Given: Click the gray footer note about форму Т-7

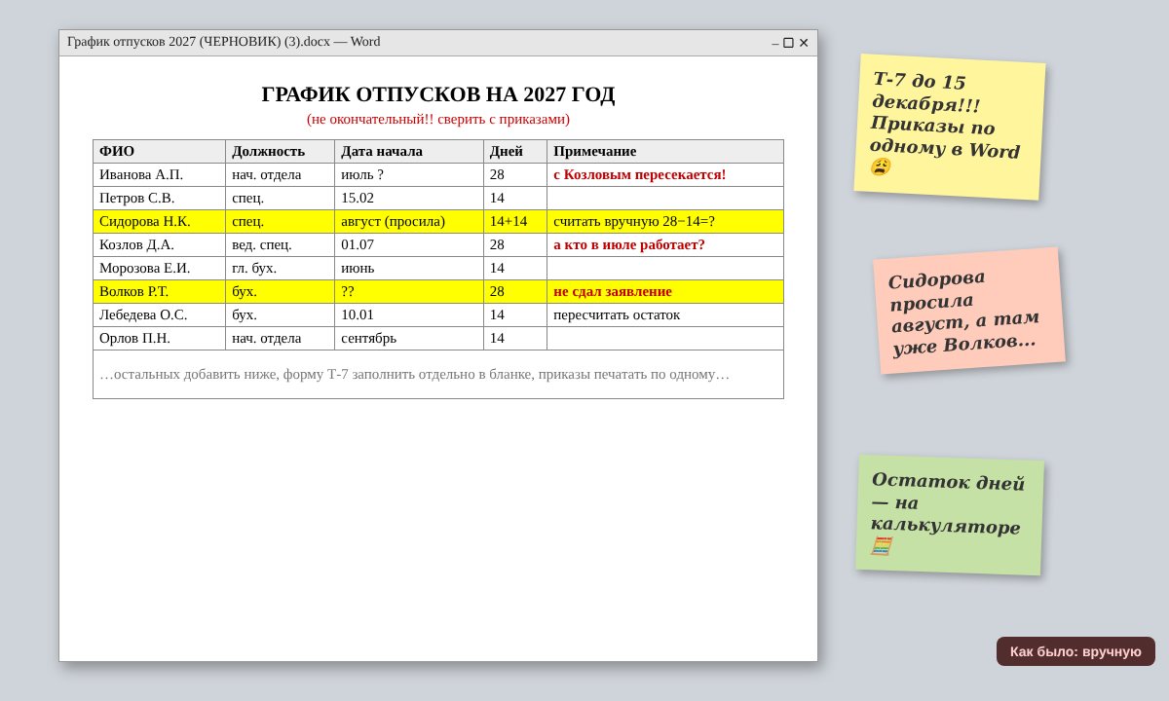Looking at the screenshot, I should pyautogui.click(x=414, y=375).
